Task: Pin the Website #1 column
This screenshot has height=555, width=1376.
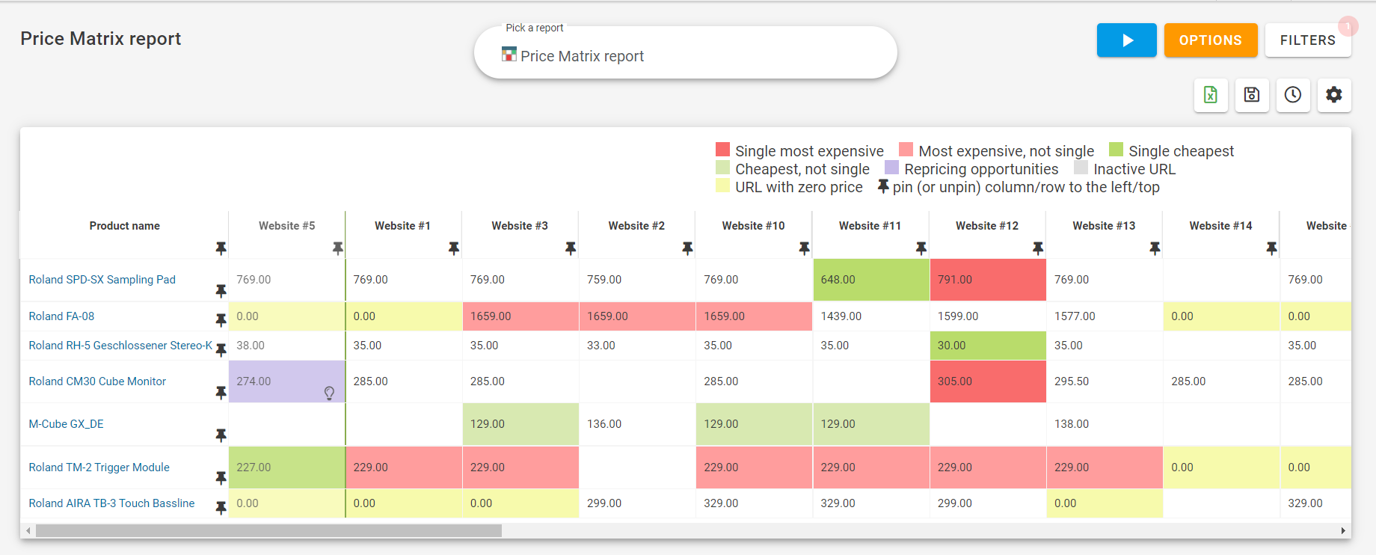Action: (x=454, y=248)
